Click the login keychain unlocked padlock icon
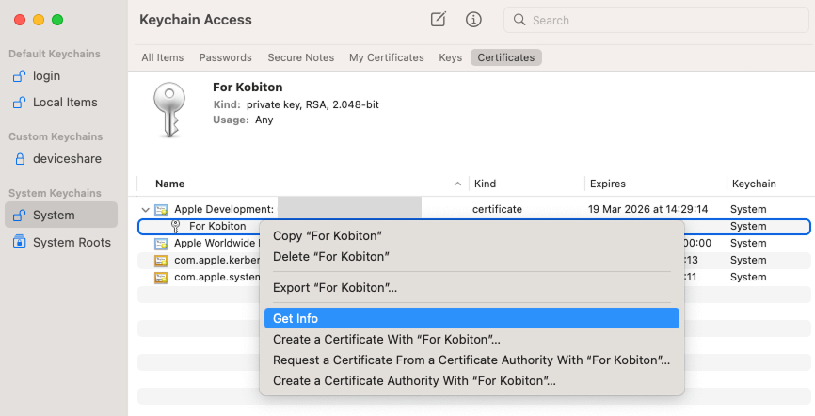Viewport: 815px width, 416px height. point(19,76)
